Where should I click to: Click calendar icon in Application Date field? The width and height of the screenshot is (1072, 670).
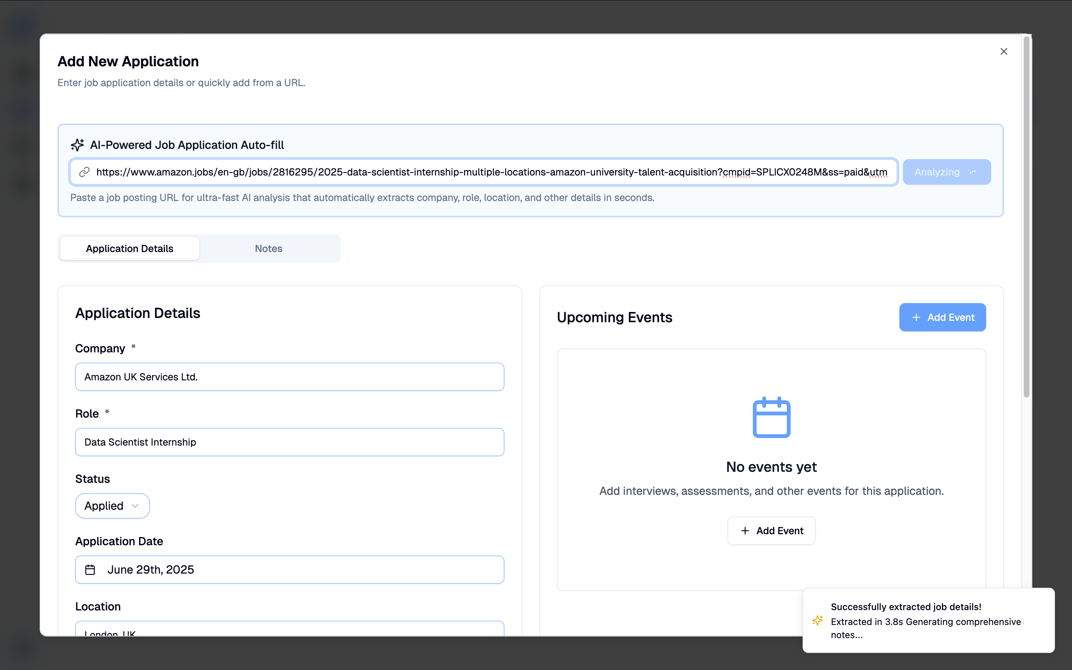coord(90,569)
